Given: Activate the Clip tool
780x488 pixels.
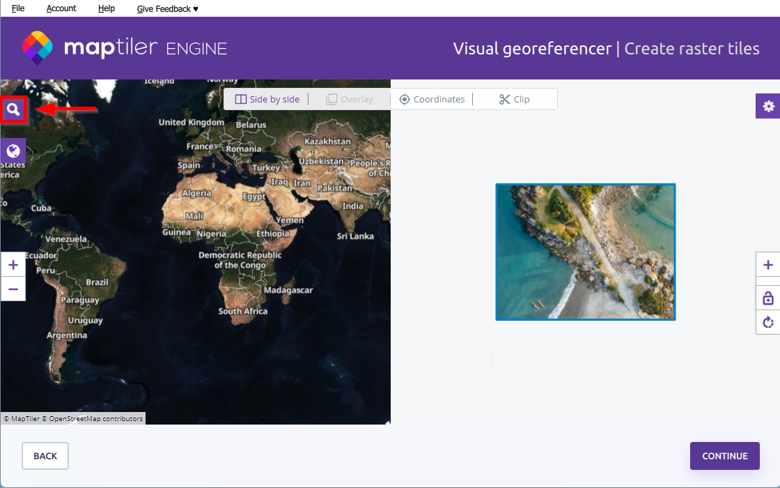Looking at the screenshot, I should [x=515, y=99].
